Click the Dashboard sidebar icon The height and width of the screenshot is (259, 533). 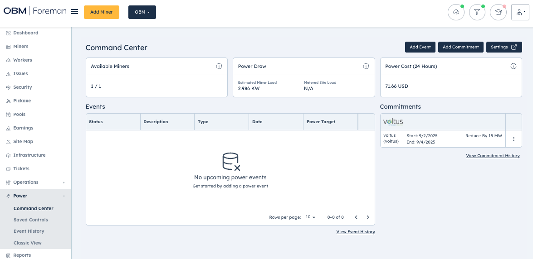[x=9, y=33]
